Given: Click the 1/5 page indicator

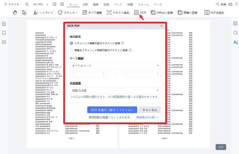Looking at the screenshot, I should click(x=221, y=147).
